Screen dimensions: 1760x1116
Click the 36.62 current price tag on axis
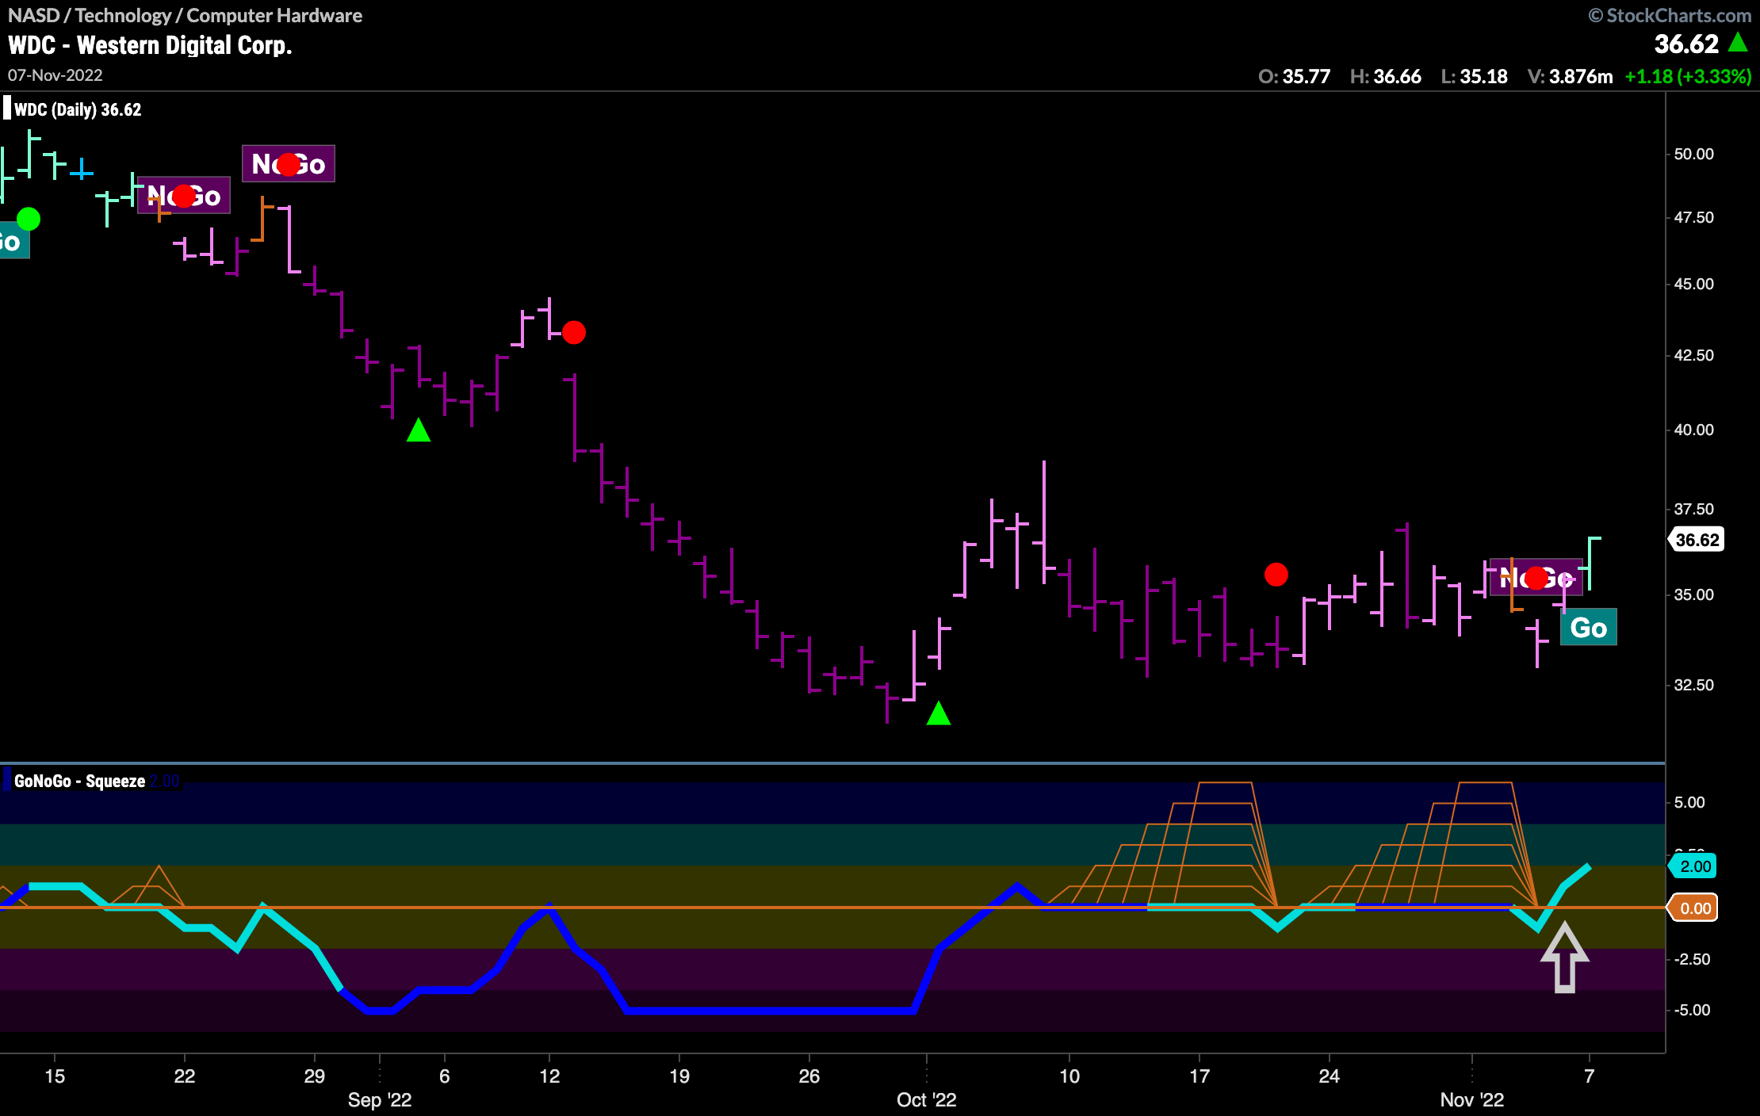coord(1697,540)
